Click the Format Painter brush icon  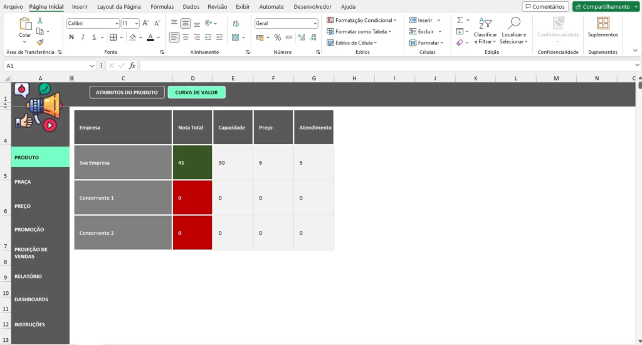coord(40,42)
